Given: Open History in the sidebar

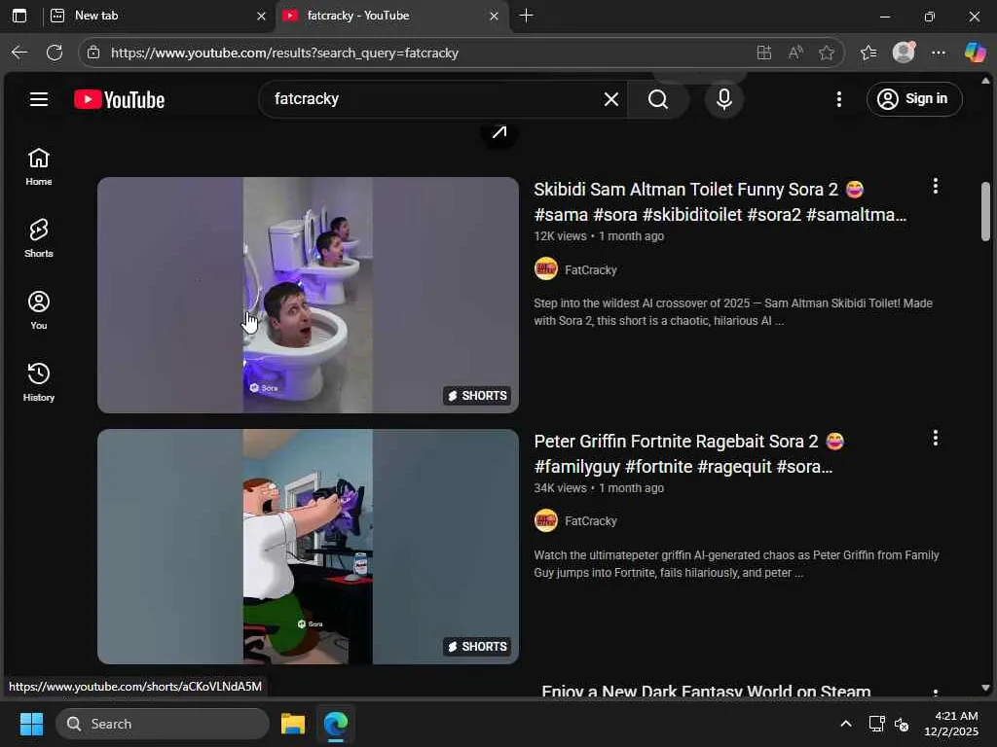Looking at the screenshot, I should click(x=39, y=382).
